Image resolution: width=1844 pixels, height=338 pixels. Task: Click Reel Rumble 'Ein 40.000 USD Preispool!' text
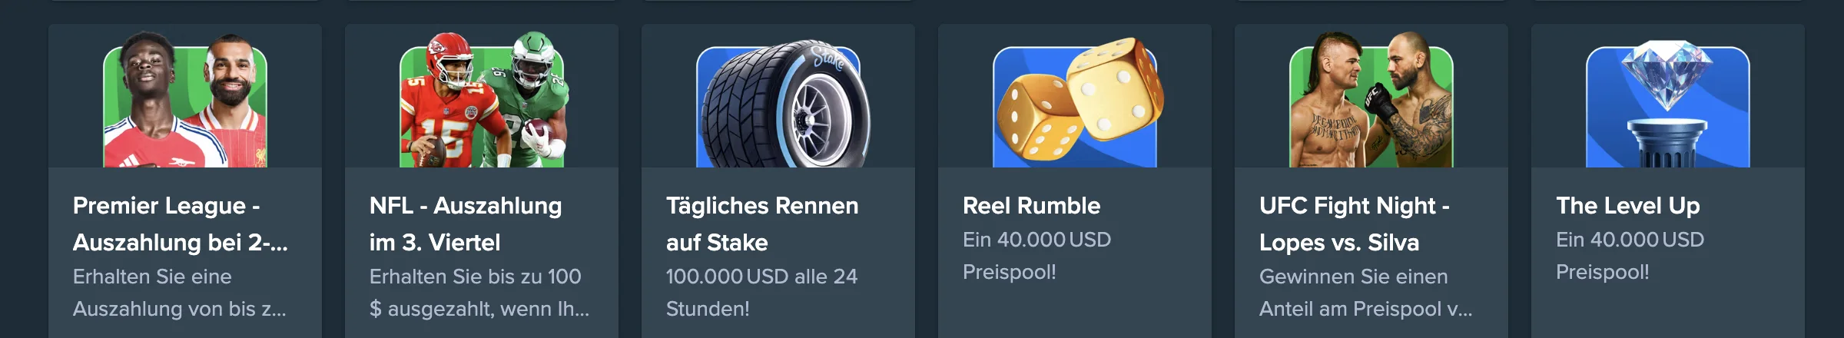click(x=1036, y=256)
